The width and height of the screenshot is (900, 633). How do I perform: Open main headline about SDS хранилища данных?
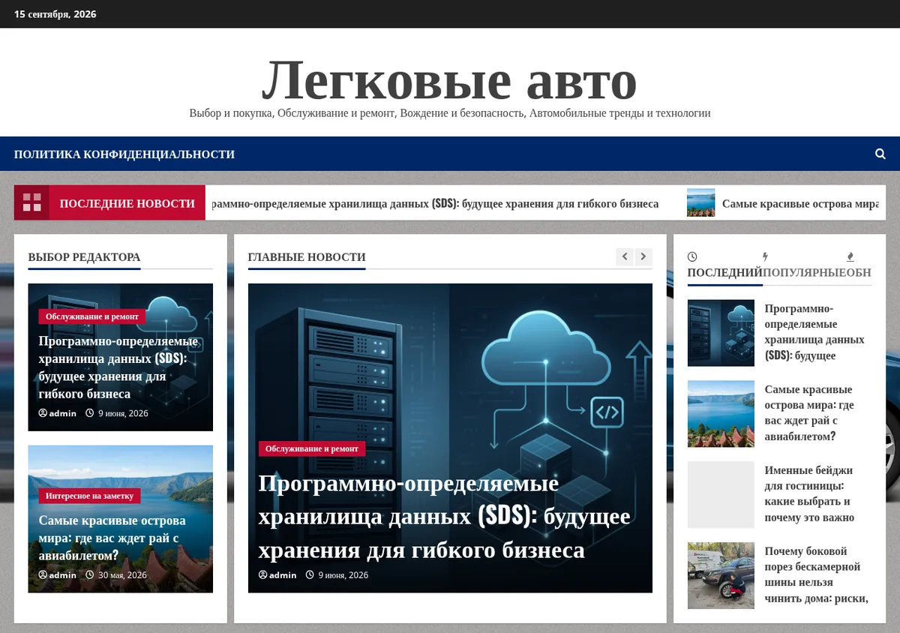click(444, 517)
